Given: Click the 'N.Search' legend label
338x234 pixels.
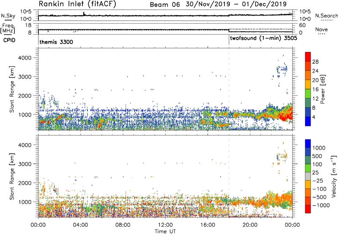Looking at the screenshot, I should [x=326, y=16].
